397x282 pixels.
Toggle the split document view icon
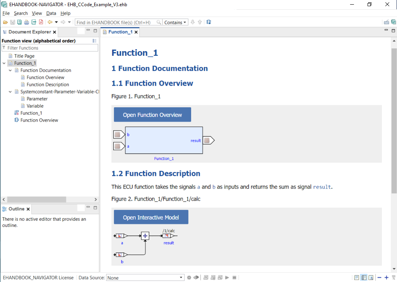(364, 277)
